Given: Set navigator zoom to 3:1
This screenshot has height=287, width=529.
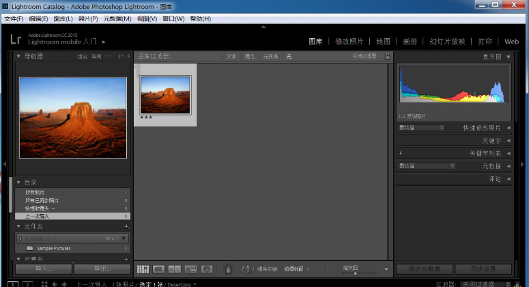Looking at the screenshot, I should click(x=121, y=57).
